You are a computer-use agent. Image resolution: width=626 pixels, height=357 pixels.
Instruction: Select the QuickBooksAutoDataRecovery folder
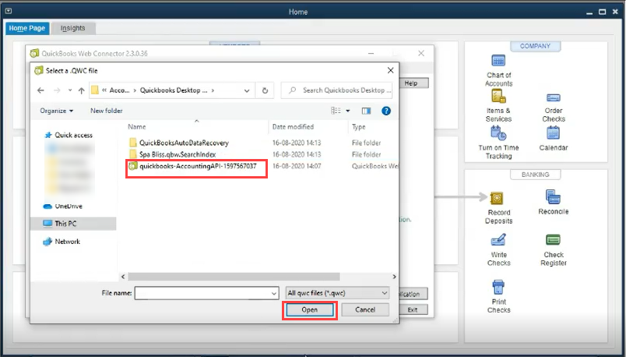click(184, 143)
